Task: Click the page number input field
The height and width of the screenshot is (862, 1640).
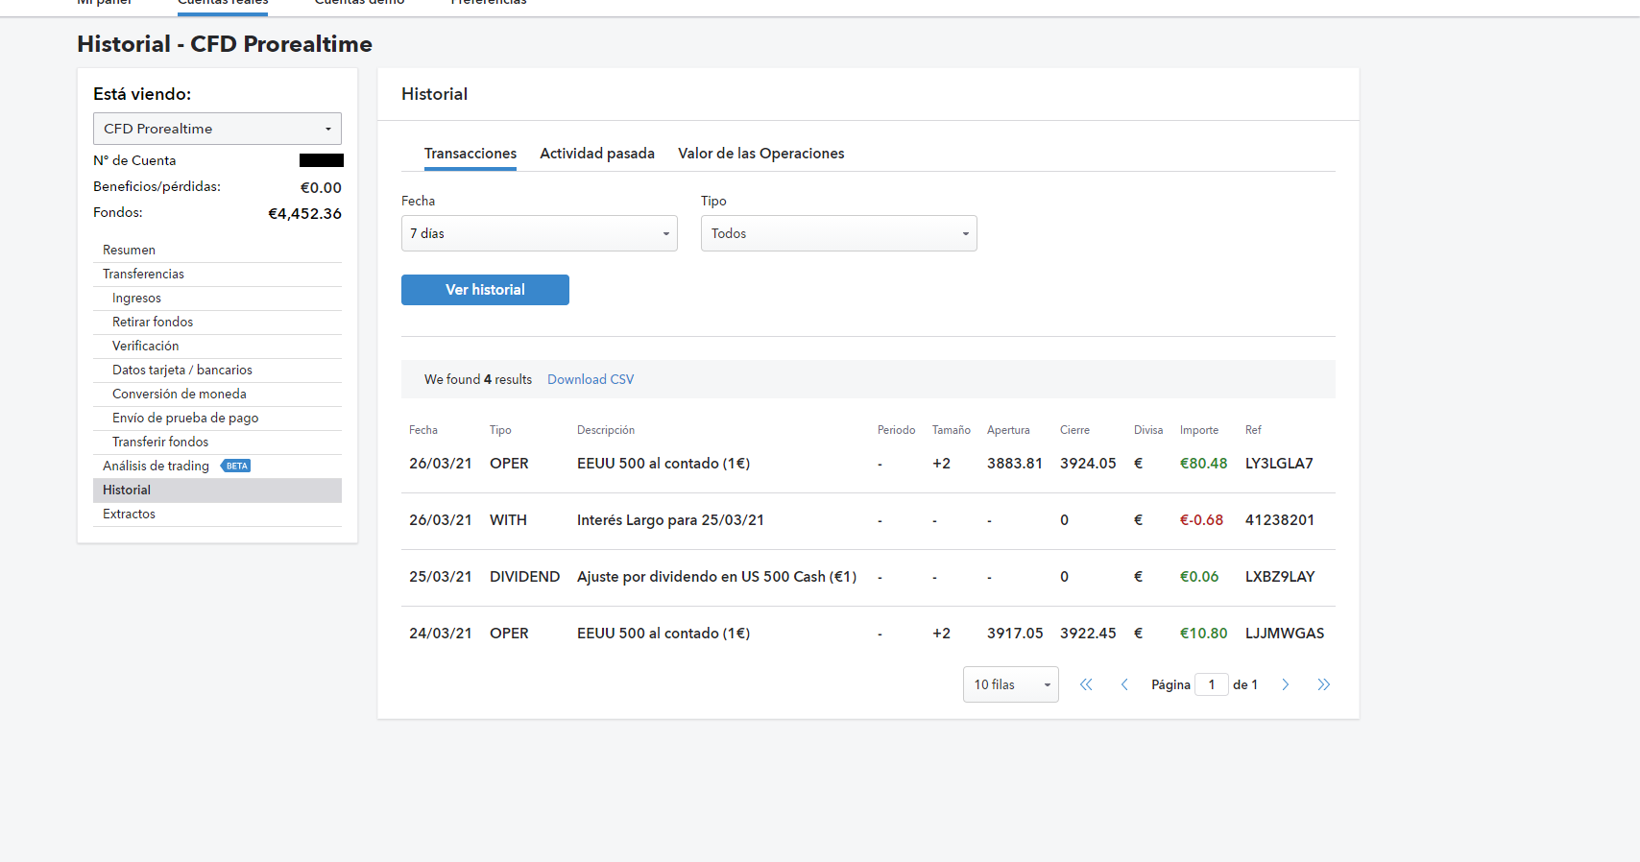Action: point(1211,684)
